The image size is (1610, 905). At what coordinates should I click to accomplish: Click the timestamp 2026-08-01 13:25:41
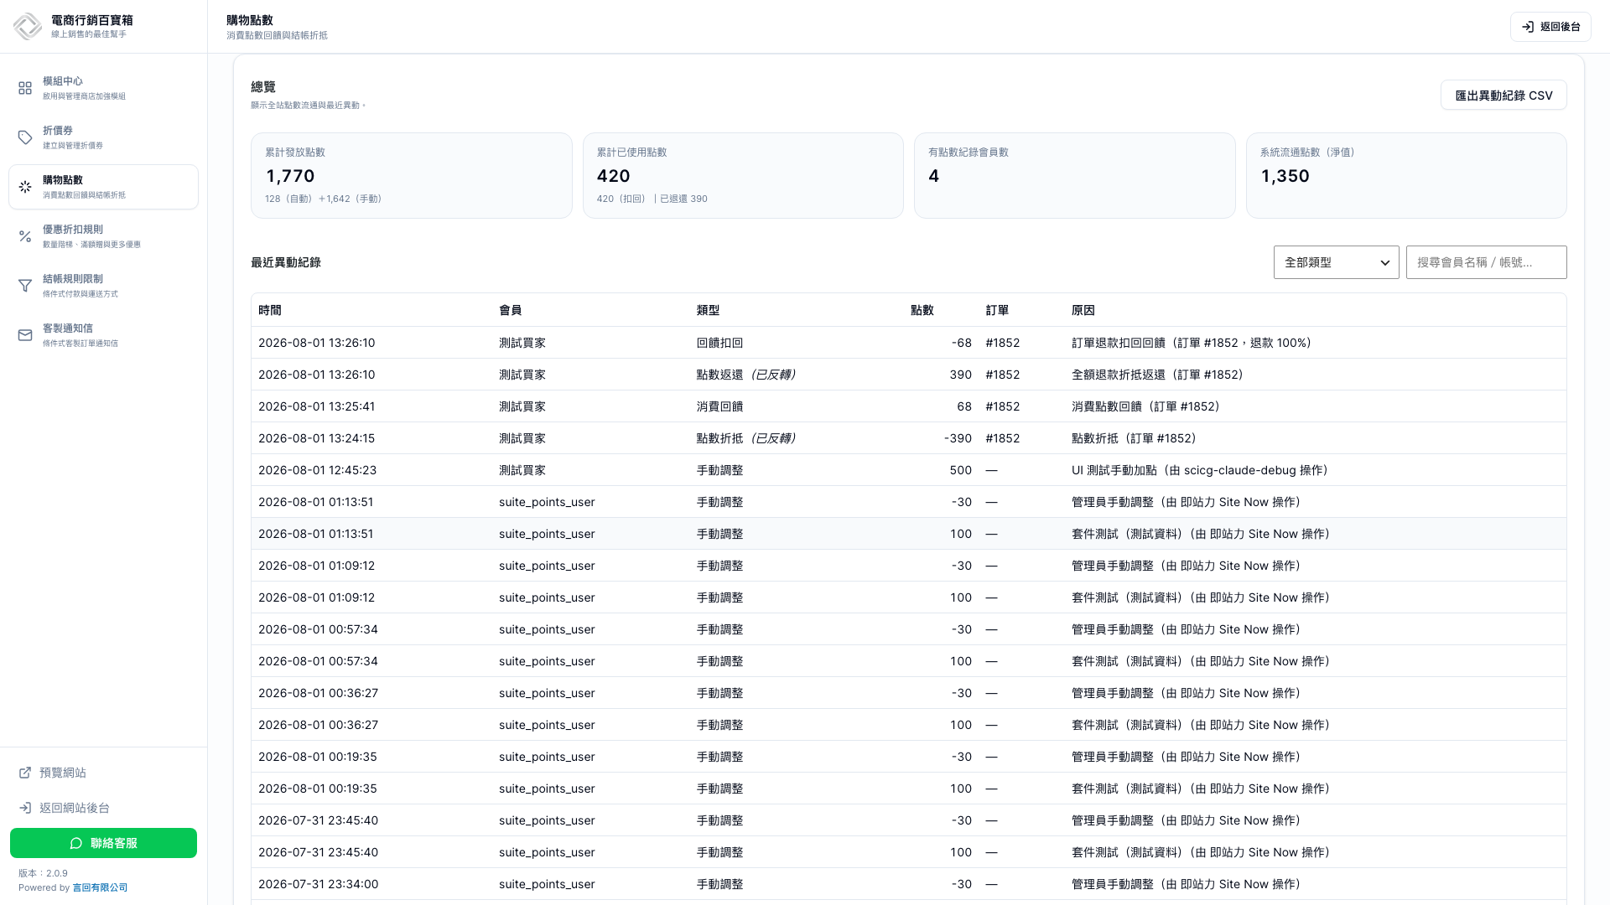pyautogui.click(x=317, y=406)
